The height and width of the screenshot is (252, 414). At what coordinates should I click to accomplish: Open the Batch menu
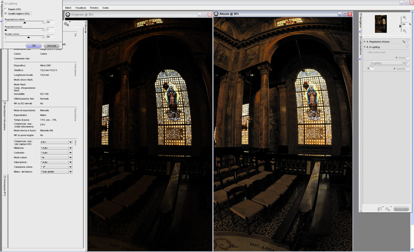pyautogui.click(x=68, y=8)
